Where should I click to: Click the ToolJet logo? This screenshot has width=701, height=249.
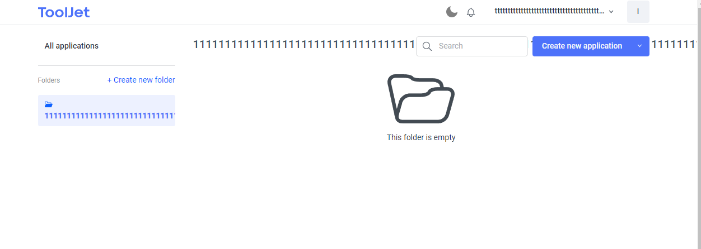tap(64, 12)
